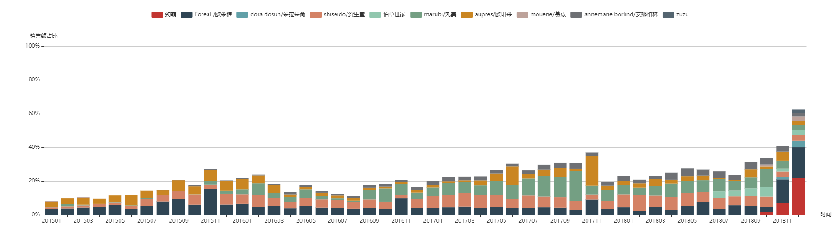The height and width of the screenshot is (231, 840).
Task: Toggle the zuzu legend entry
Action: coord(676,14)
